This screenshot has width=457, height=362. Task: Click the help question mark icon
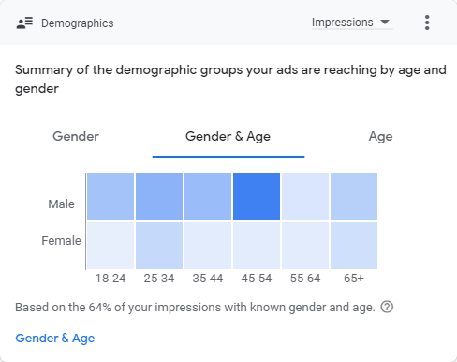[387, 307]
